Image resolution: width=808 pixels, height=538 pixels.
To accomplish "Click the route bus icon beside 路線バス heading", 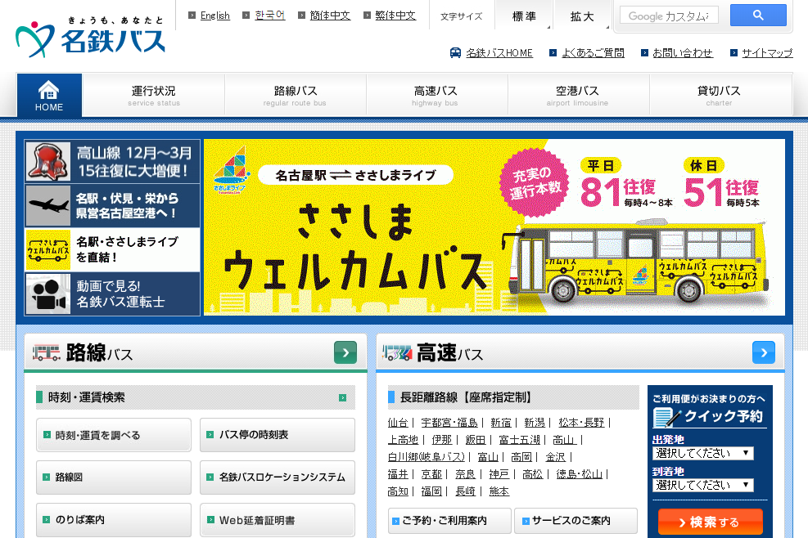I will tap(47, 353).
